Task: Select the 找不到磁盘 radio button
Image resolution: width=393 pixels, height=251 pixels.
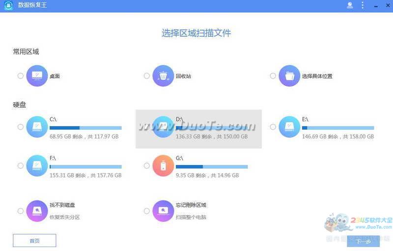Action: tap(21, 211)
